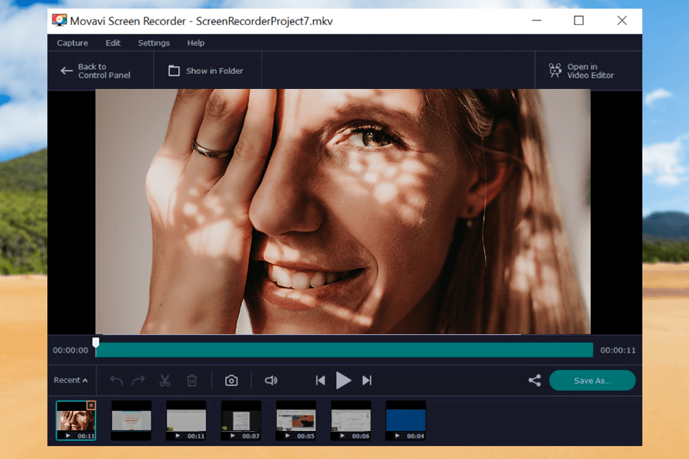Redo the last undone action
Screen dimensions: 689x459
coord(138,380)
